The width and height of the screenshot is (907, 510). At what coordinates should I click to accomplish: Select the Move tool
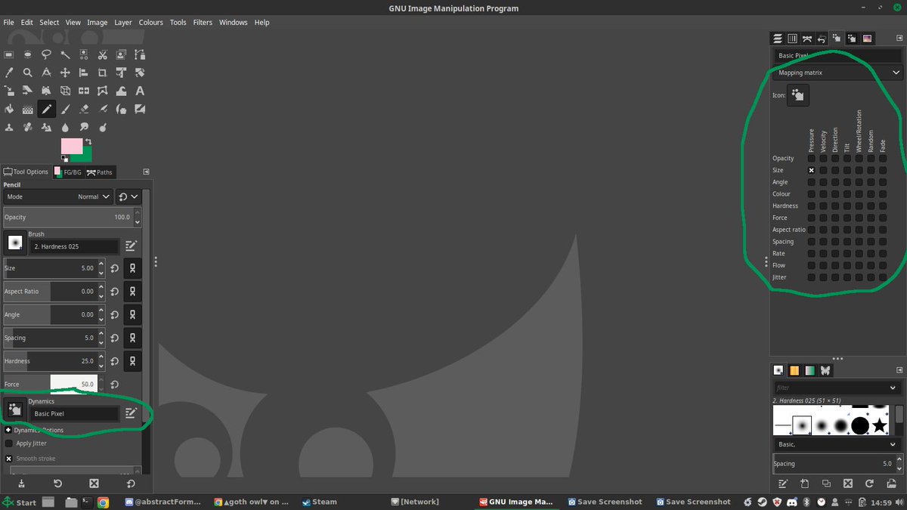pyautogui.click(x=66, y=73)
